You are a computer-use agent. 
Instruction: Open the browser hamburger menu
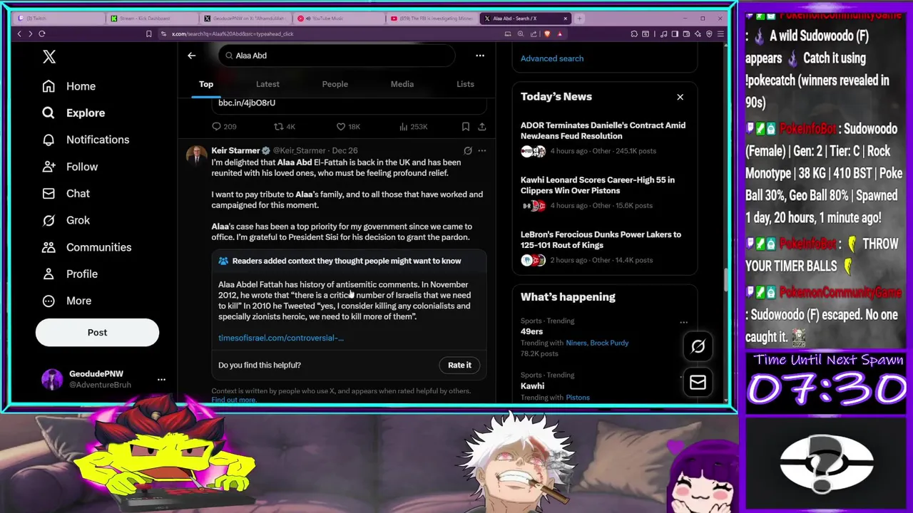tap(721, 33)
